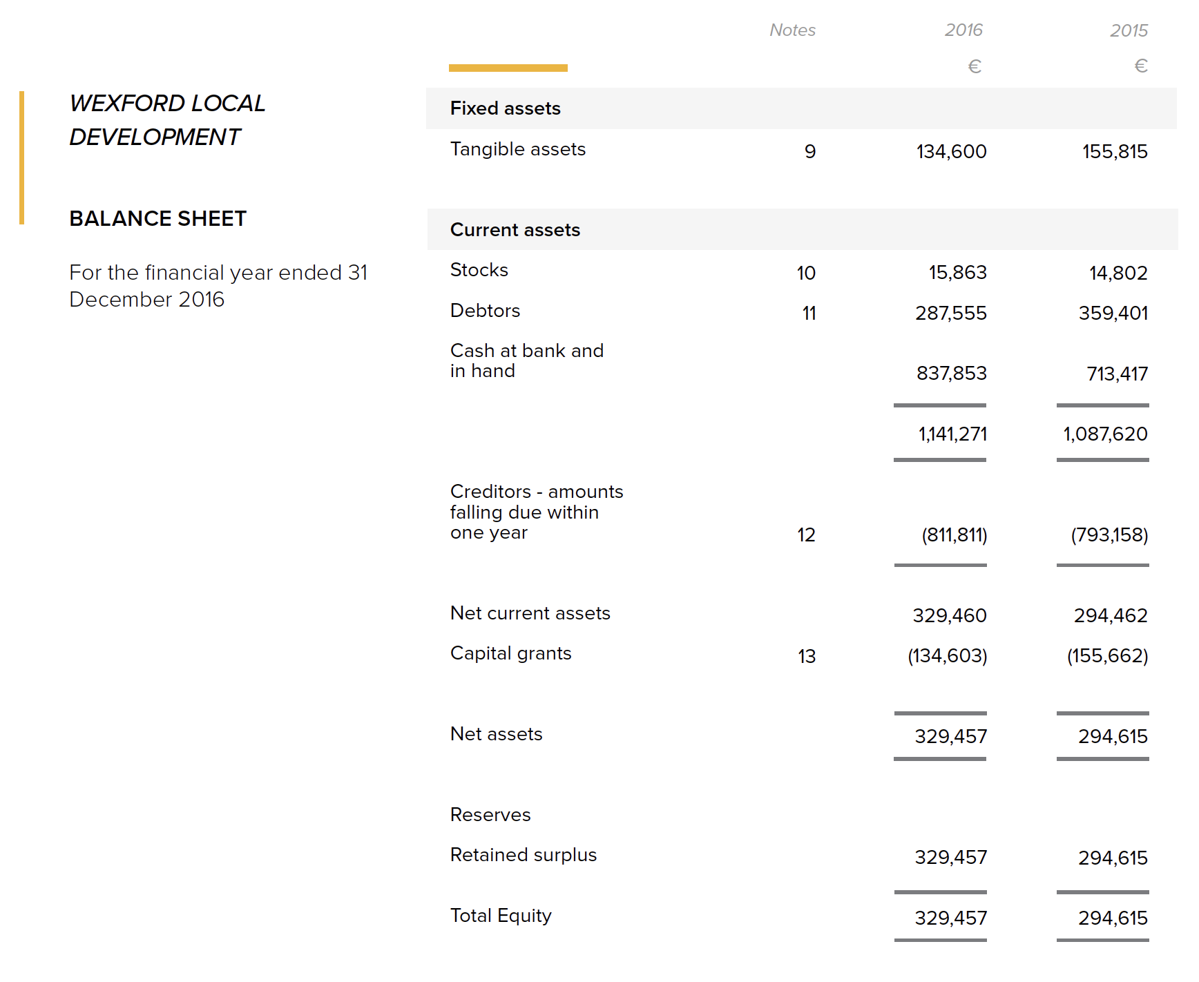Click note number 9 beside Tangible assets
This screenshot has height=982, width=1199.
tap(810, 151)
